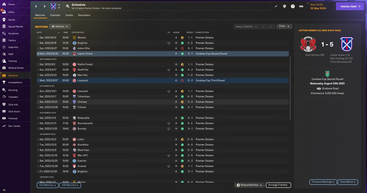The image size is (367, 193).
Task: Open Club Vision
Action: tap(14, 112)
